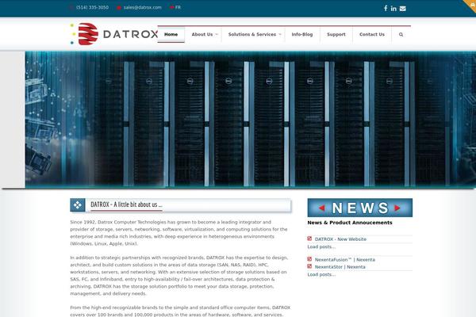Click the heading DATROX - A little bit about us
The width and height of the screenshot is (476, 317).
pos(126,204)
